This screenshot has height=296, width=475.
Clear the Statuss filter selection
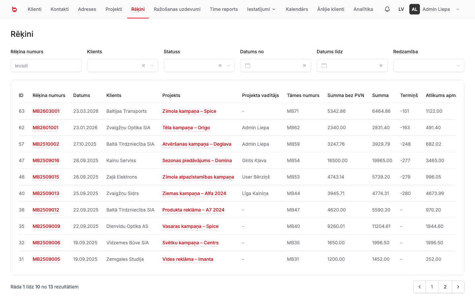pos(220,65)
